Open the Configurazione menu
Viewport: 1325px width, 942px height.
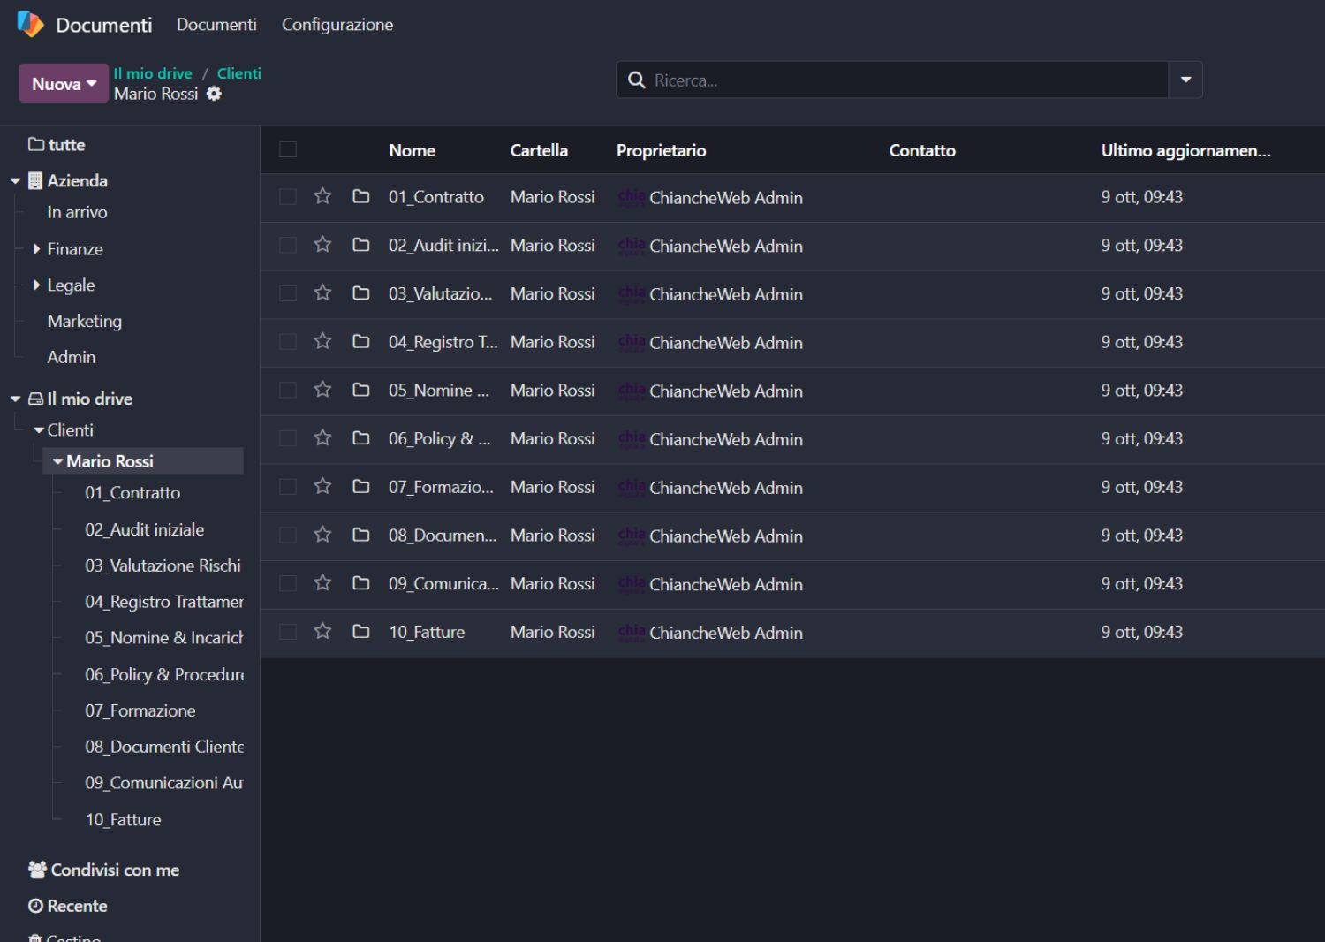coord(337,25)
